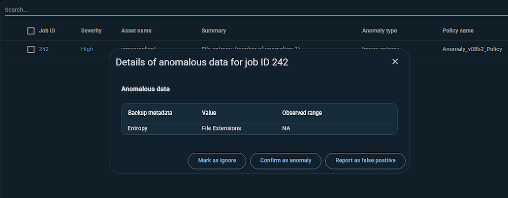Tick the select-all checkbox beside Job ID header
The image size is (508, 198).
tap(31, 31)
